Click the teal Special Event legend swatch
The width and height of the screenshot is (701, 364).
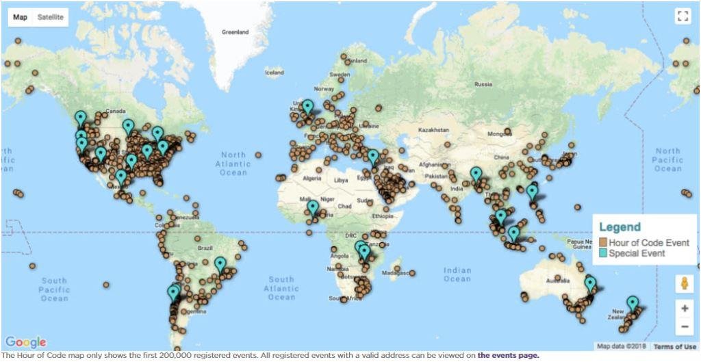point(602,253)
